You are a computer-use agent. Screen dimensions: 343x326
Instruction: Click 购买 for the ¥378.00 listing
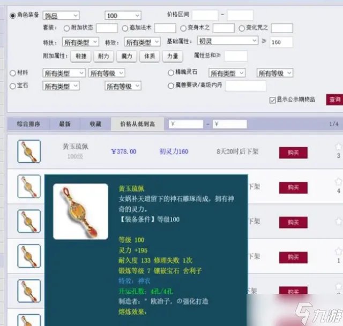pos(293,153)
